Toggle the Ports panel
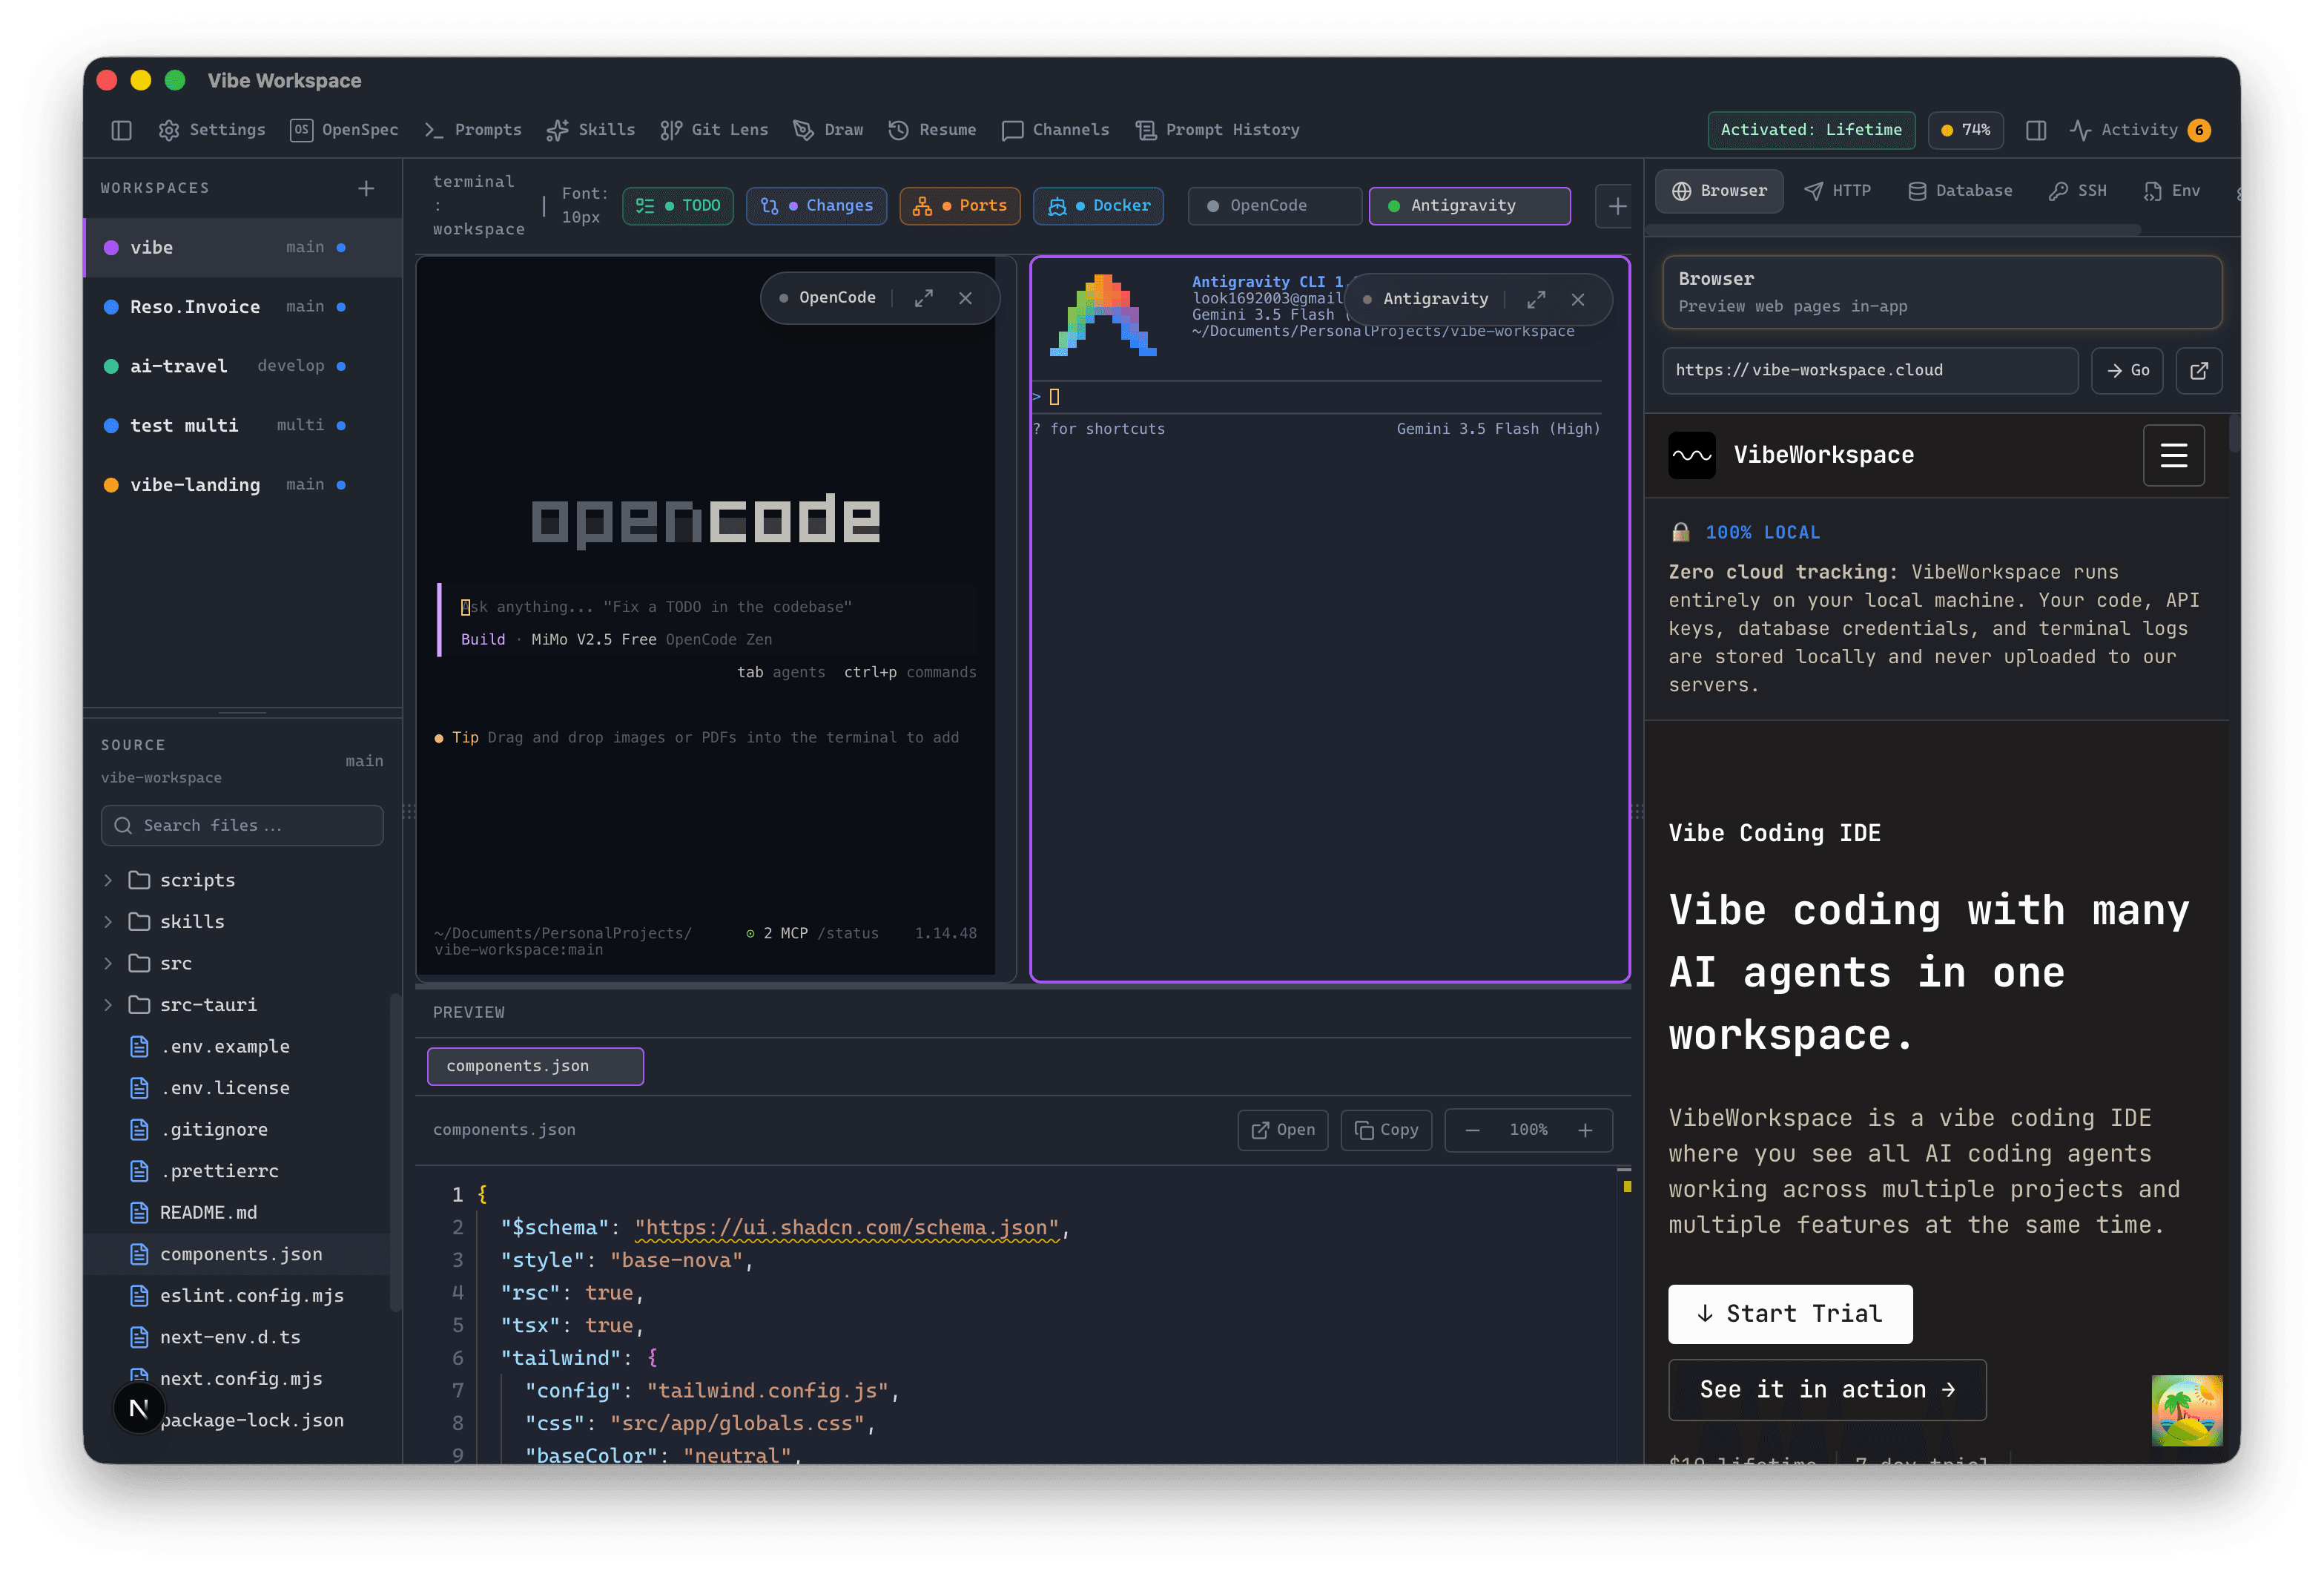 coord(959,206)
